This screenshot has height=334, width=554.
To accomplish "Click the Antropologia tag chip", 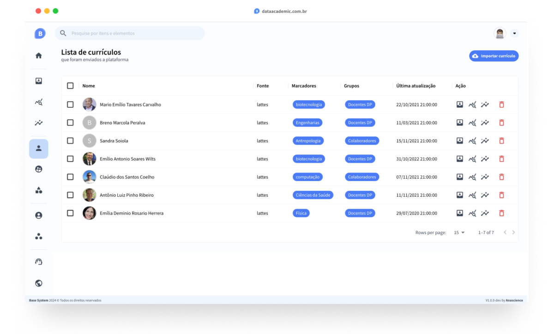I will [308, 141].
